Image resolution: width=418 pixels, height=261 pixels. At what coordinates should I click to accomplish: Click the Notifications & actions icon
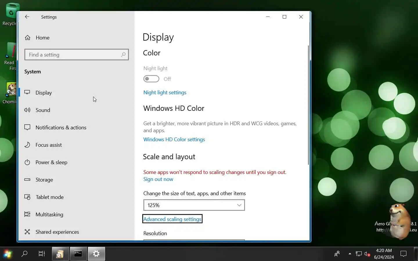tap(27, 127)
